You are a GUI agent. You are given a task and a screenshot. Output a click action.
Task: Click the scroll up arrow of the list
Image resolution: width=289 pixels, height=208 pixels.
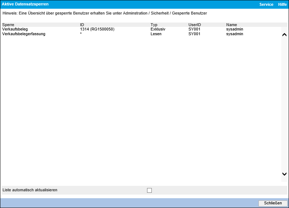pyautogui.click(x=284, y=34)
